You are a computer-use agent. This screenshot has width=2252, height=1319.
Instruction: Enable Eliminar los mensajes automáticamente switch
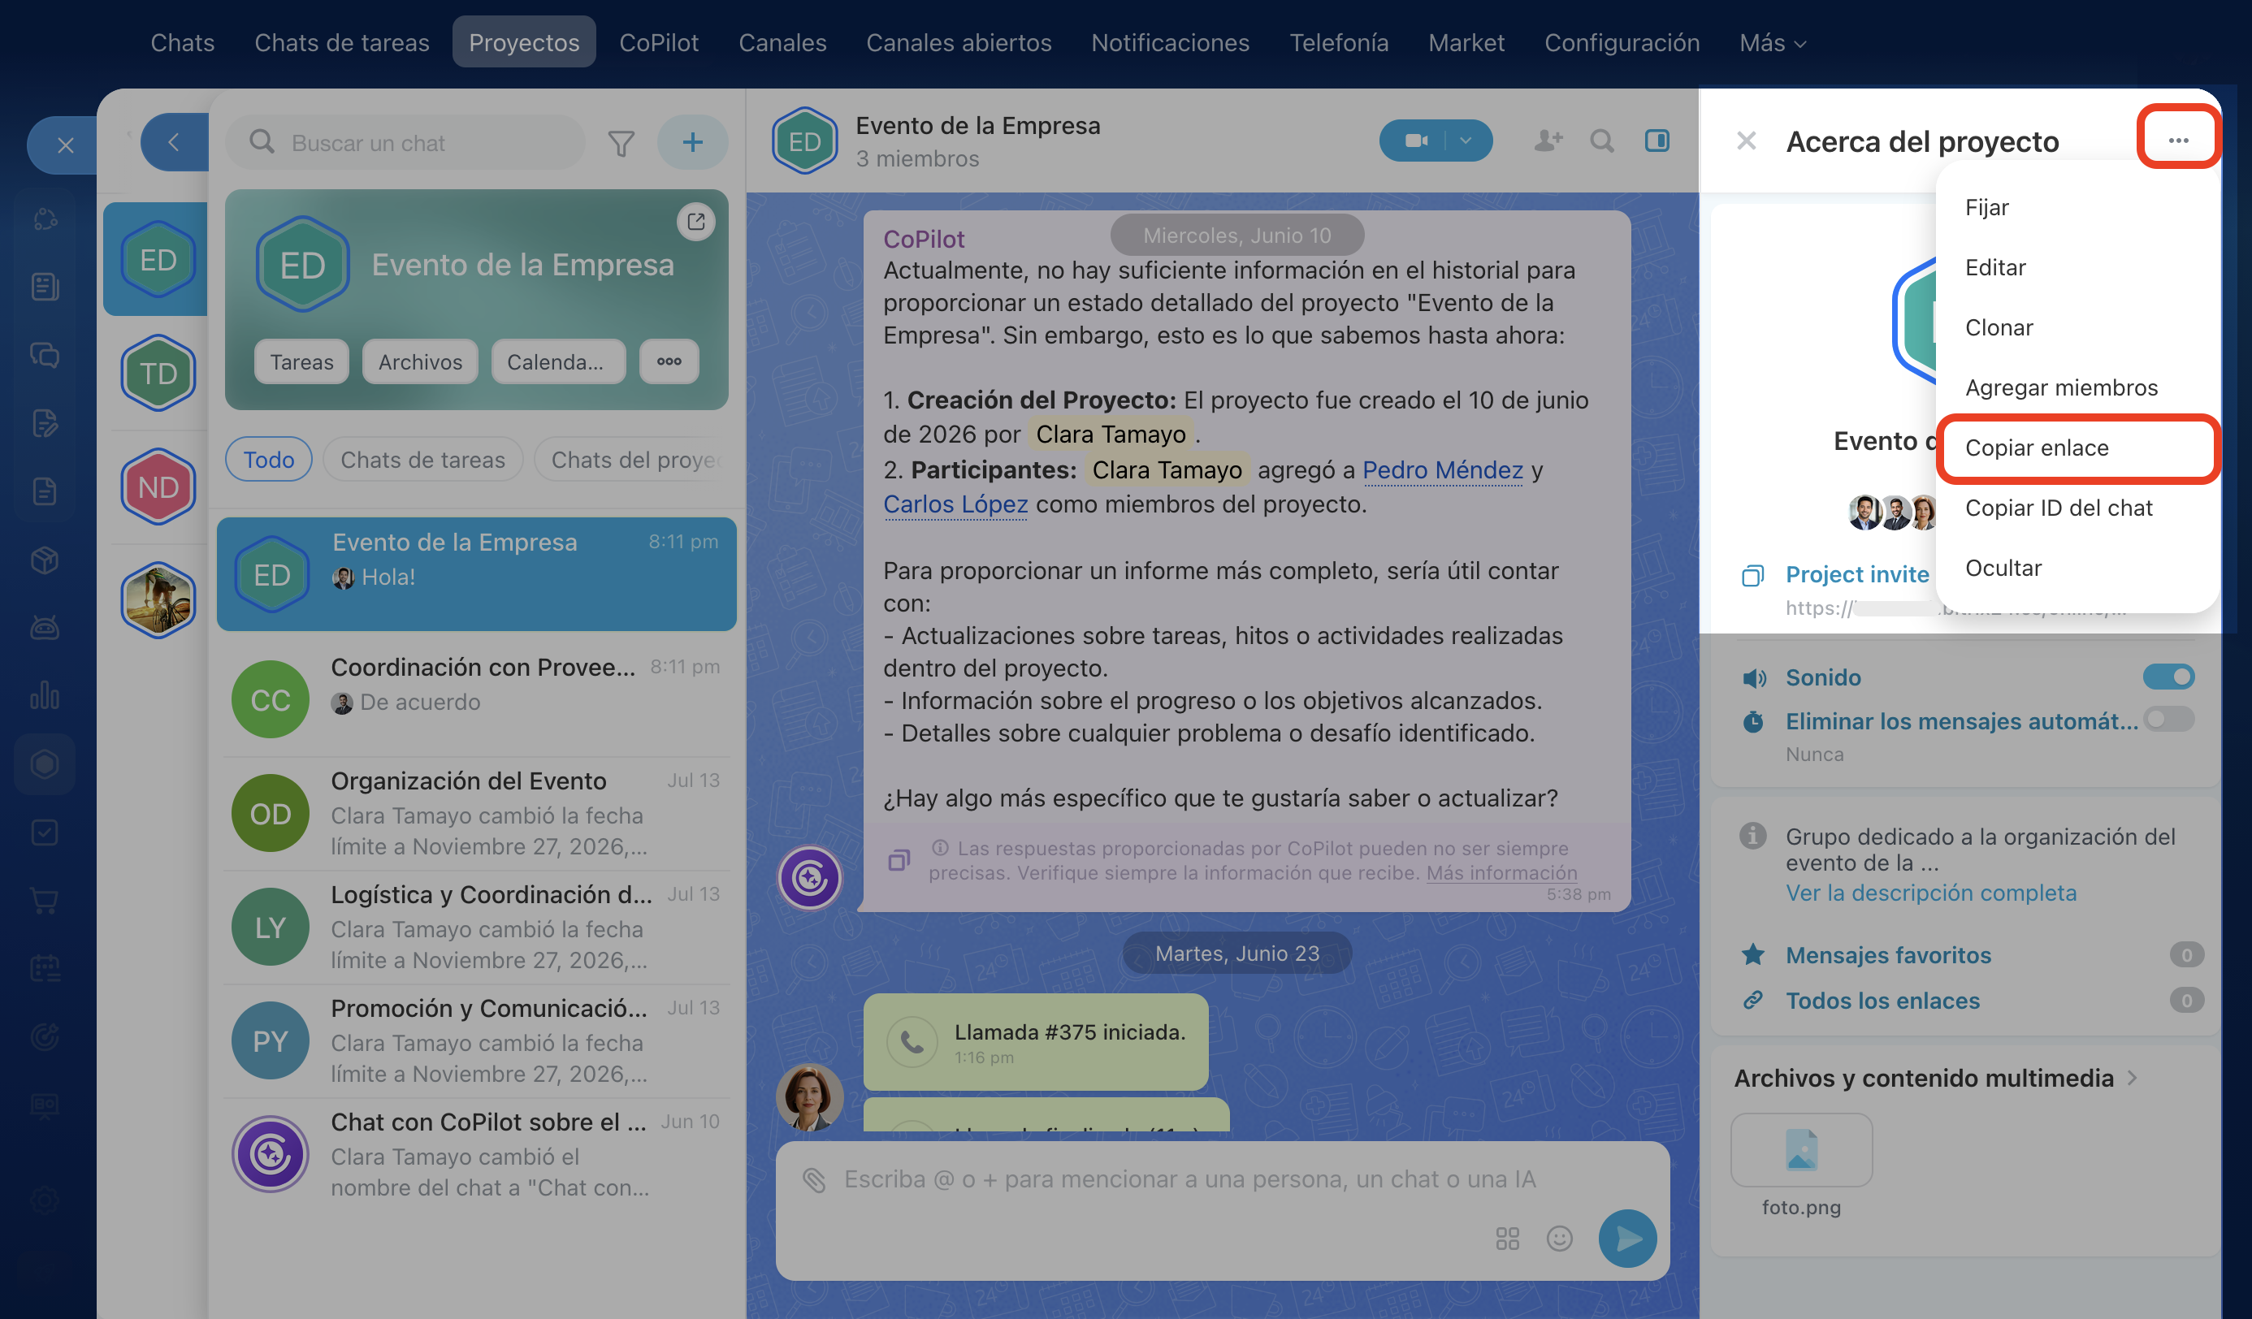tap(2168, 719)
